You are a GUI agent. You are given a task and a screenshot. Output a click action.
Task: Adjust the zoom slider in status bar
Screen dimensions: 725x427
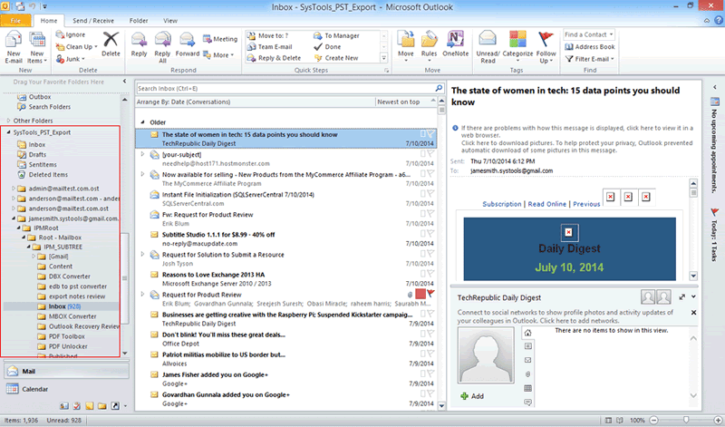point(686,420)
